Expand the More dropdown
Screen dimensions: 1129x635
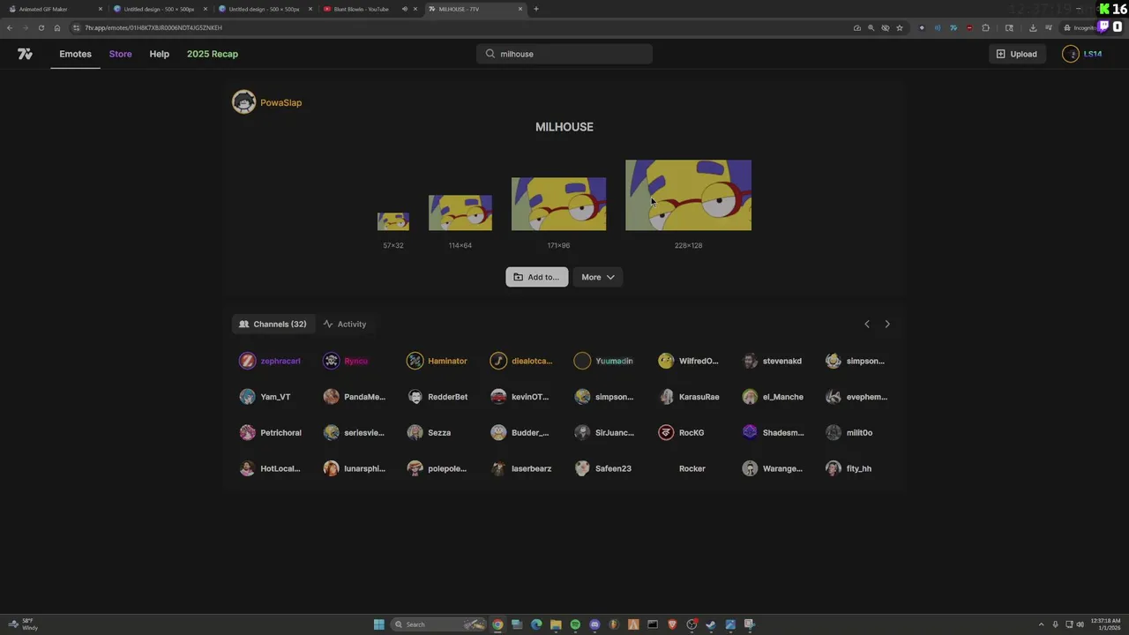(598, 277)
